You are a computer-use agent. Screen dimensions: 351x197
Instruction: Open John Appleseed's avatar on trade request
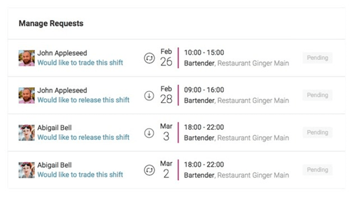coord(27,58)
